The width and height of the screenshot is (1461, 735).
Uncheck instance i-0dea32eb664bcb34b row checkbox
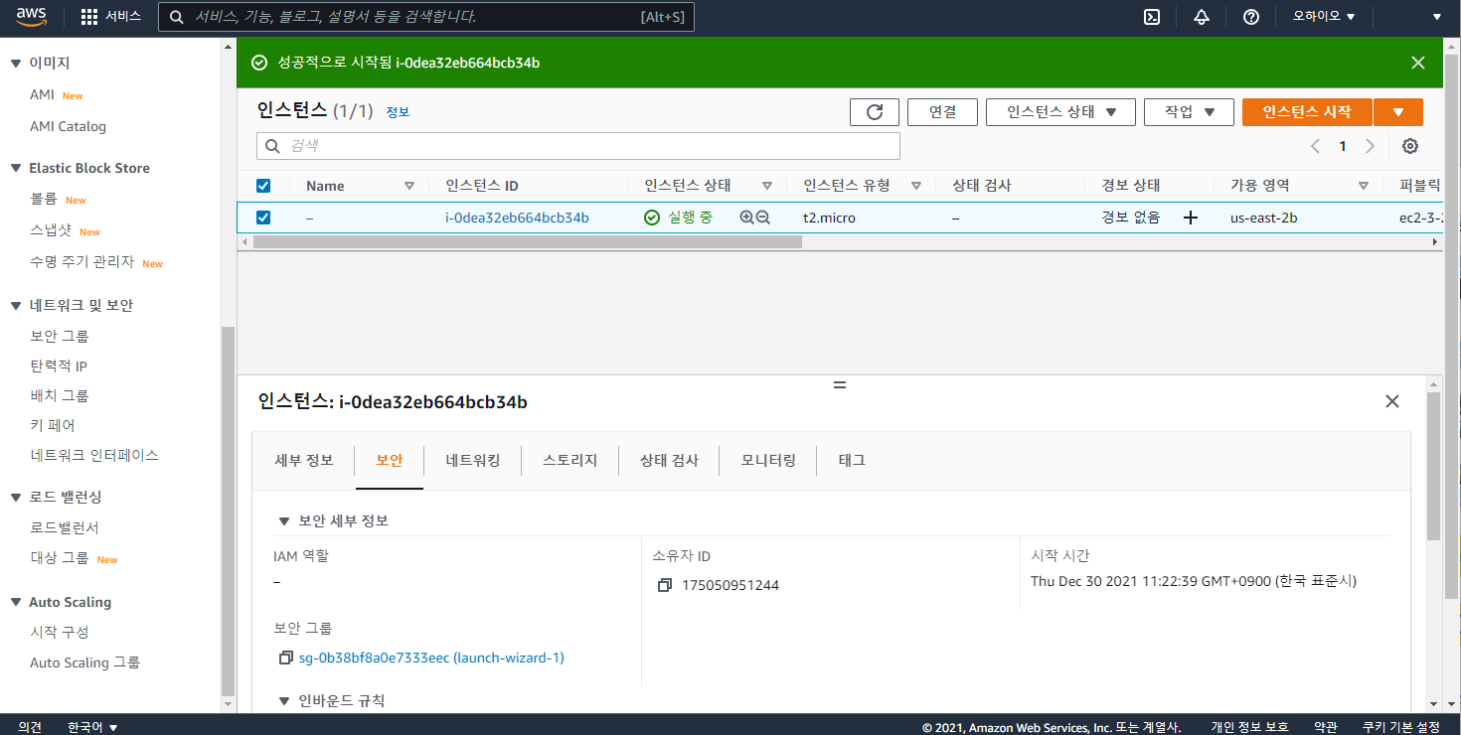click(263, 218)
